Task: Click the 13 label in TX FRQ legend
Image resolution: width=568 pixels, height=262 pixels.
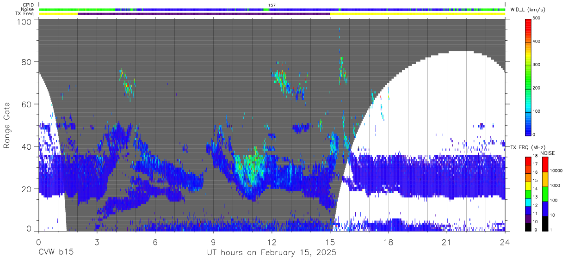Action: click(x=535, y=197)
